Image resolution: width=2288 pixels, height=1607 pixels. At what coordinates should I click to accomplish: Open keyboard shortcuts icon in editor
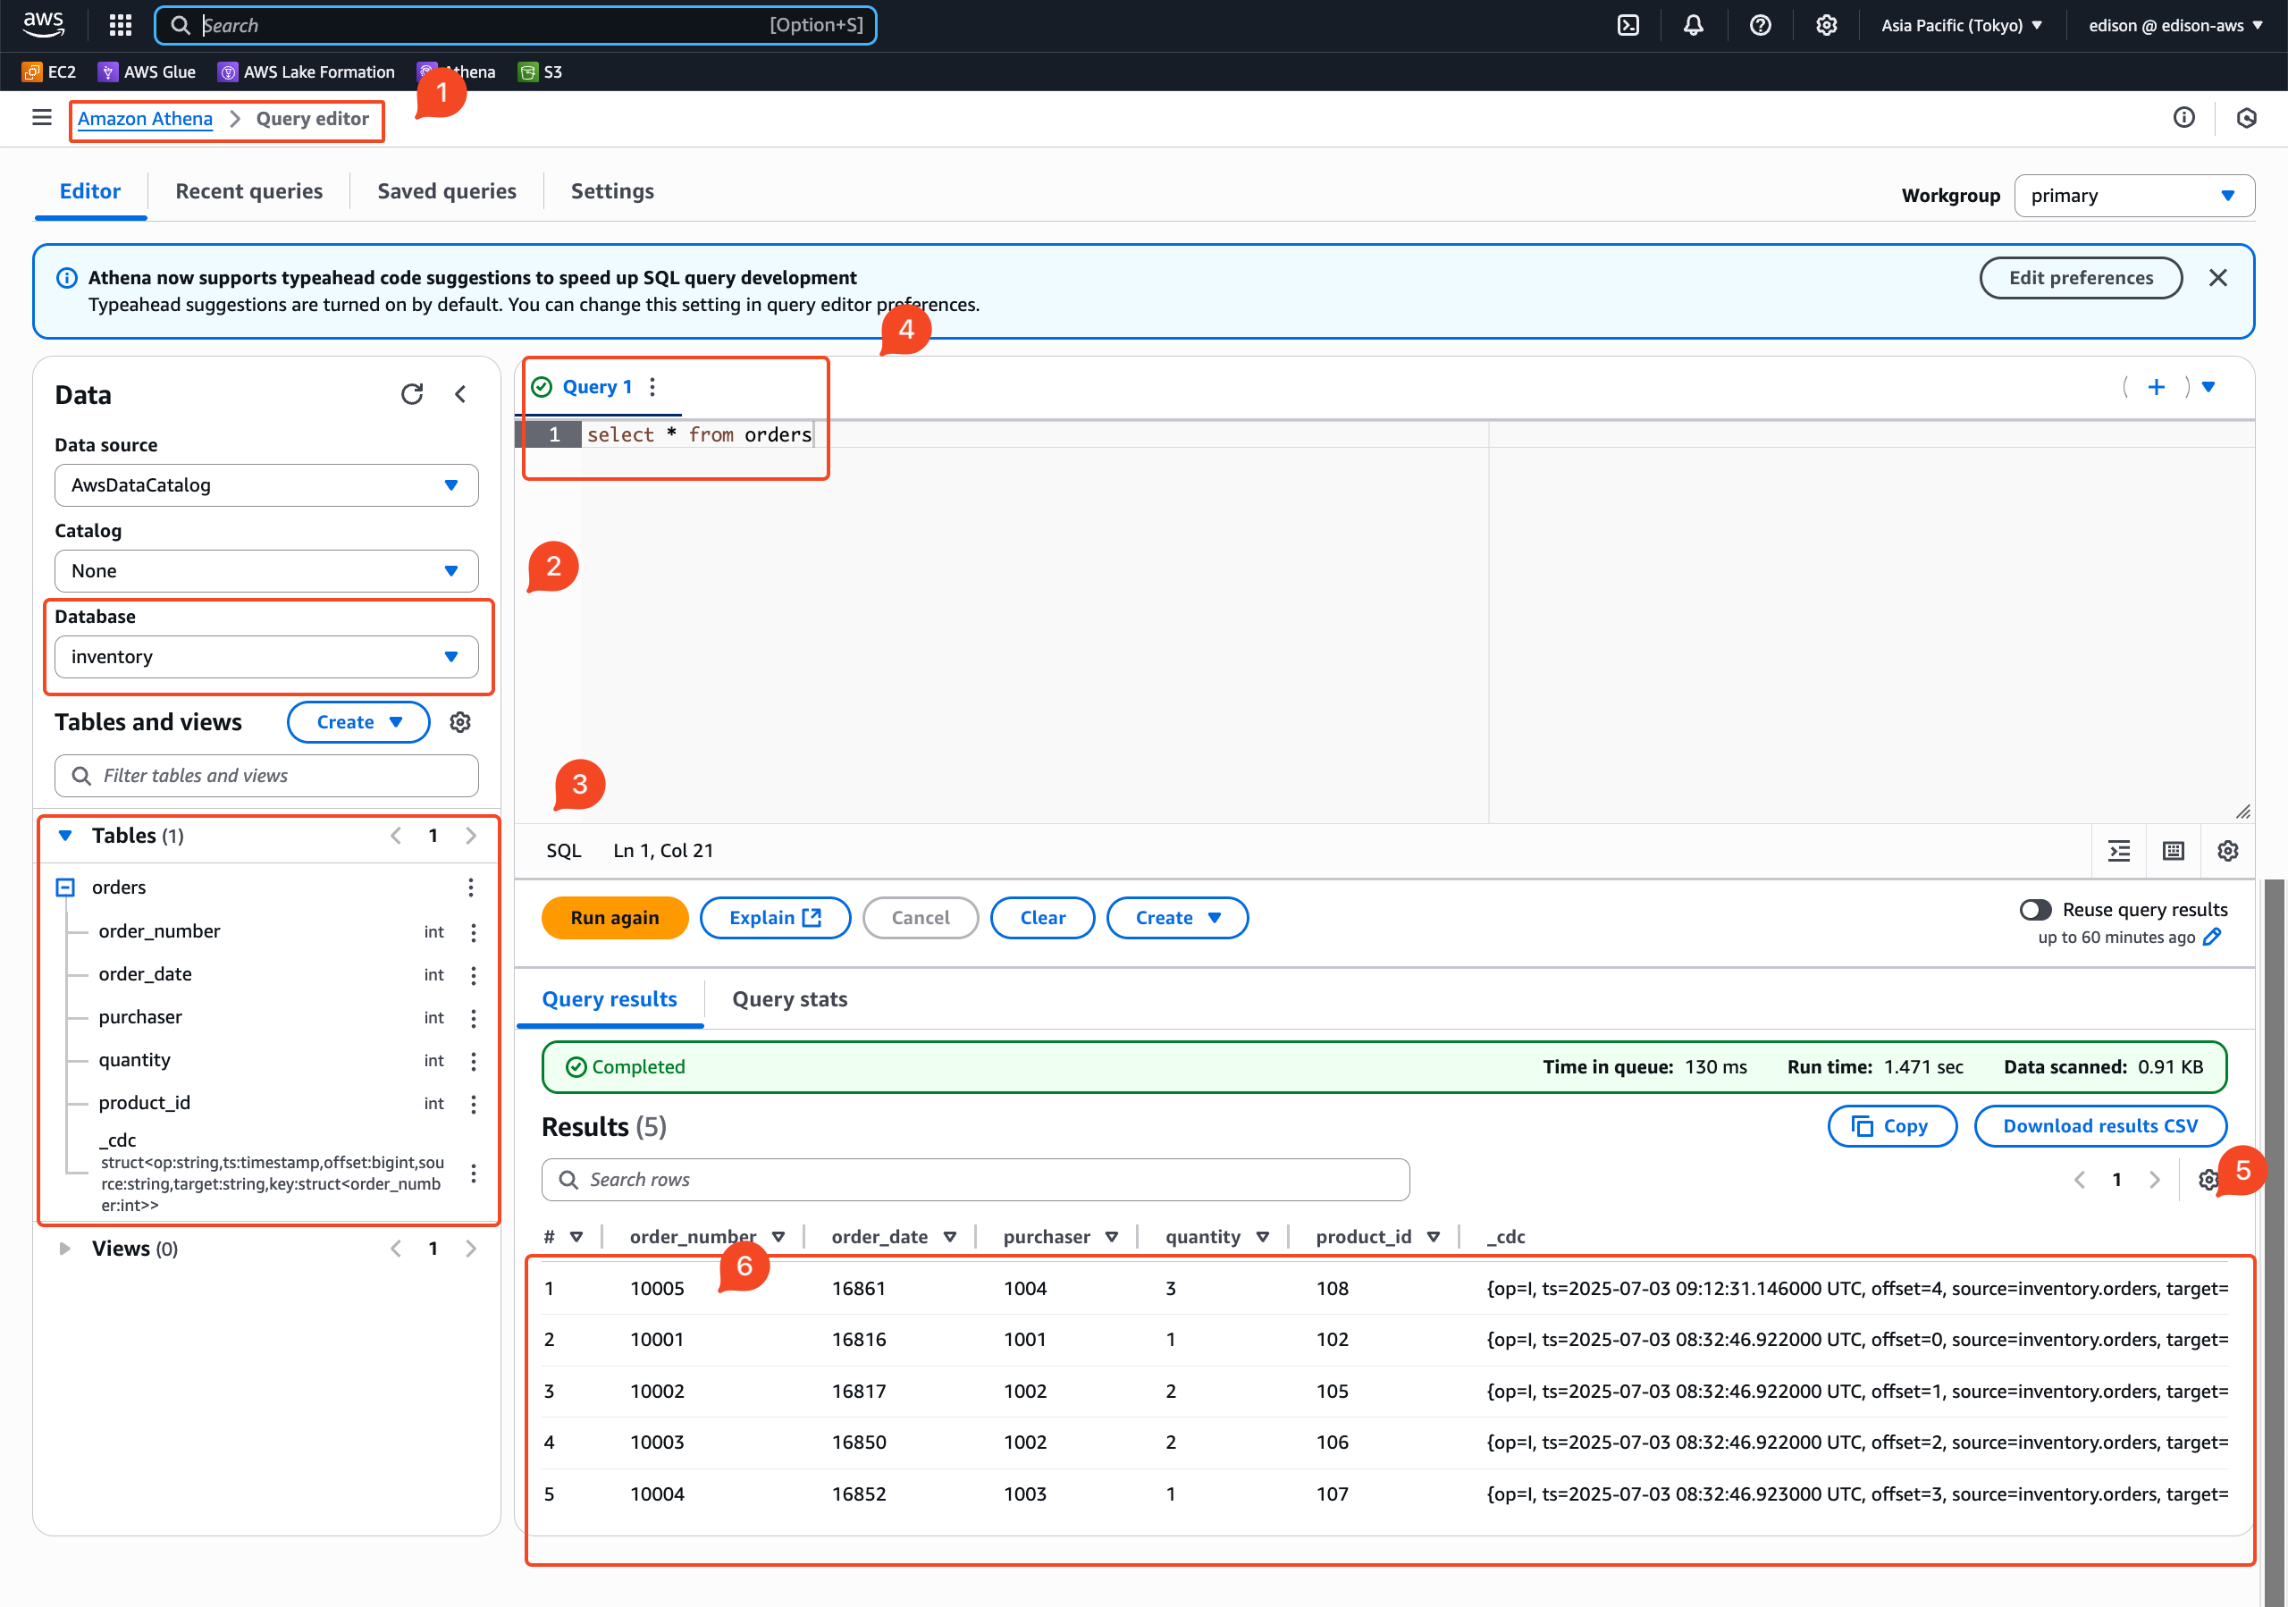(2174, 850)
